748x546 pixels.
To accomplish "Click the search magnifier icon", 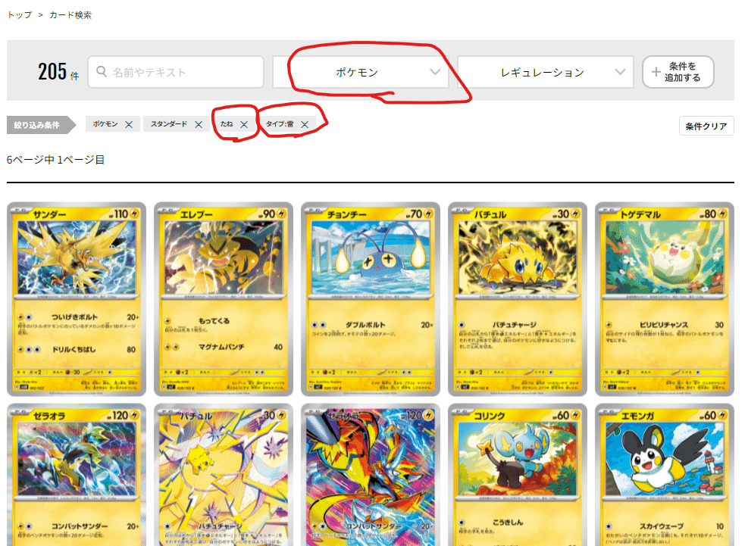I will pyautogui.click(x=101, y=71).
